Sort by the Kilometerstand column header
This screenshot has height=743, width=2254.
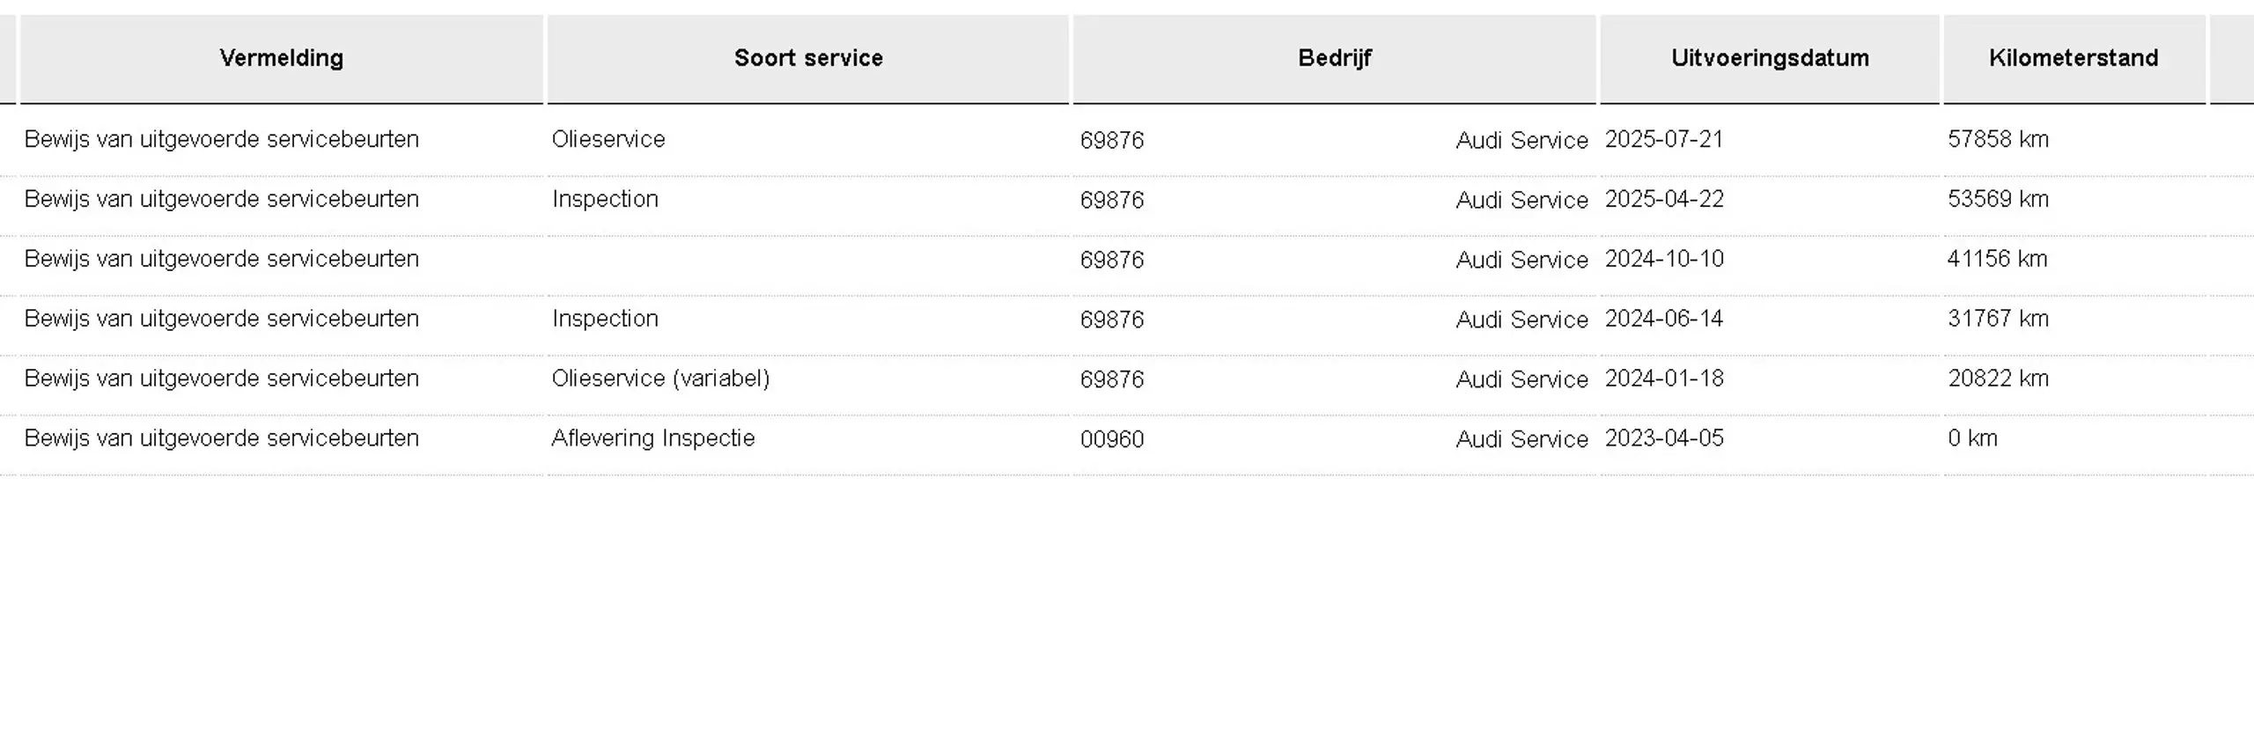pos(2074,58)
